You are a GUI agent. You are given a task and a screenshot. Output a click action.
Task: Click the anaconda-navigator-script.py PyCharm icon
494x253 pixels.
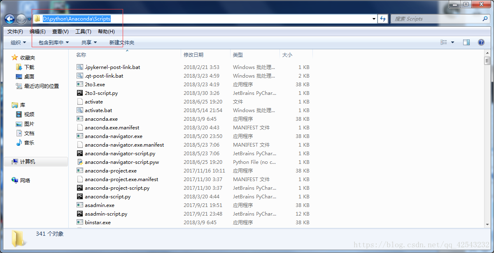(x=80, y=153)
